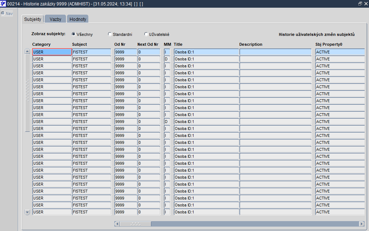Click the vertical scrollbar thumb with dots
369x231 pixels.
27,93
